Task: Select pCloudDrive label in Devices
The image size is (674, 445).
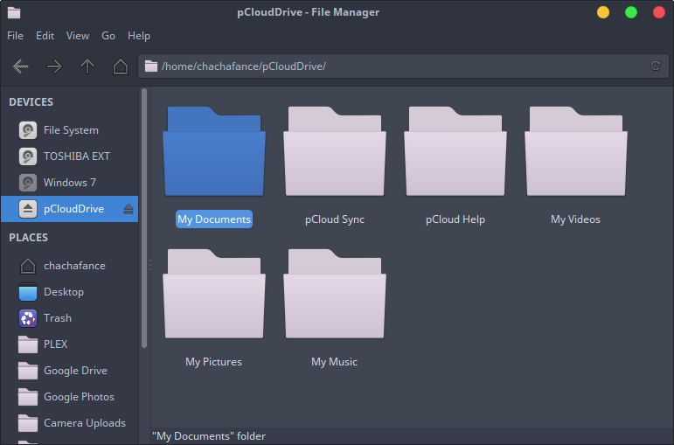Action: (74, 209)
